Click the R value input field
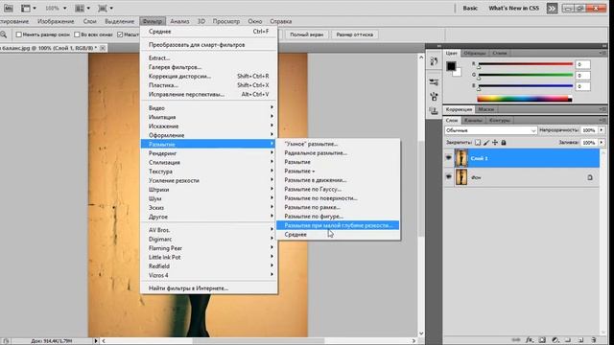Image resolution: width=614 pixels, height=345 pixels. coord(582,64)
